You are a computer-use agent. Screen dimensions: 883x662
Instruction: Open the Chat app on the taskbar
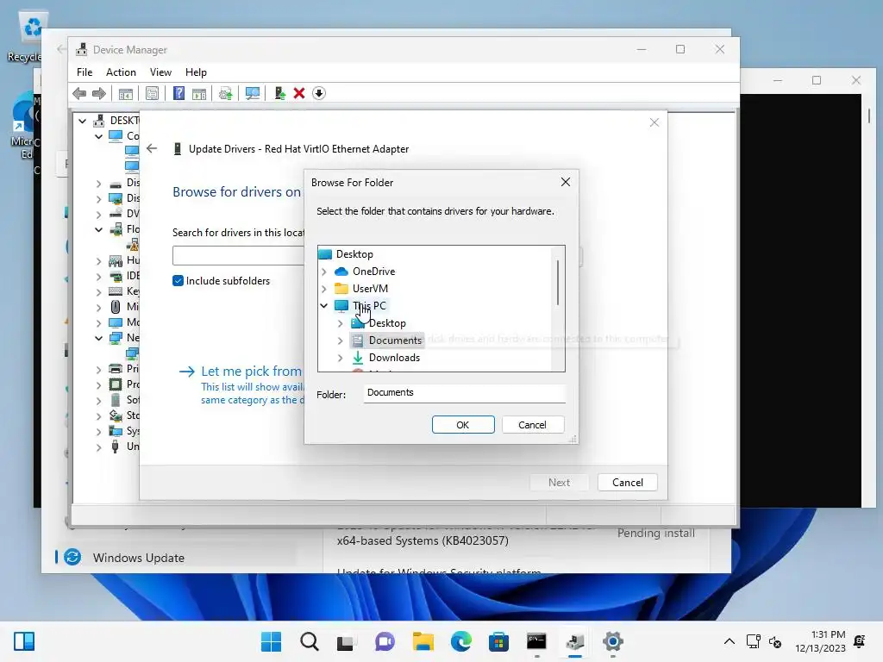(x=385, y=641)
